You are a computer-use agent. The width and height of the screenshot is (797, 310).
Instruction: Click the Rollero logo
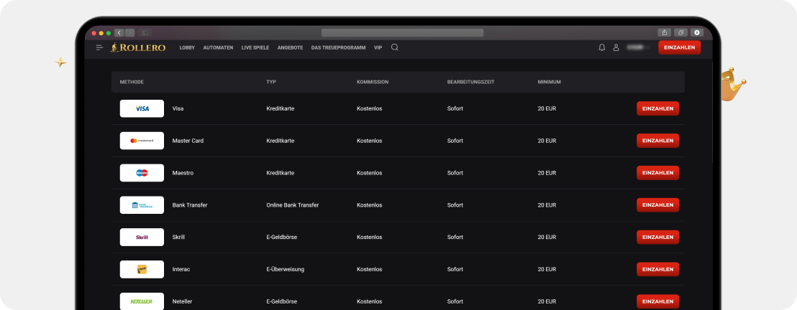[x=138, y=47]
